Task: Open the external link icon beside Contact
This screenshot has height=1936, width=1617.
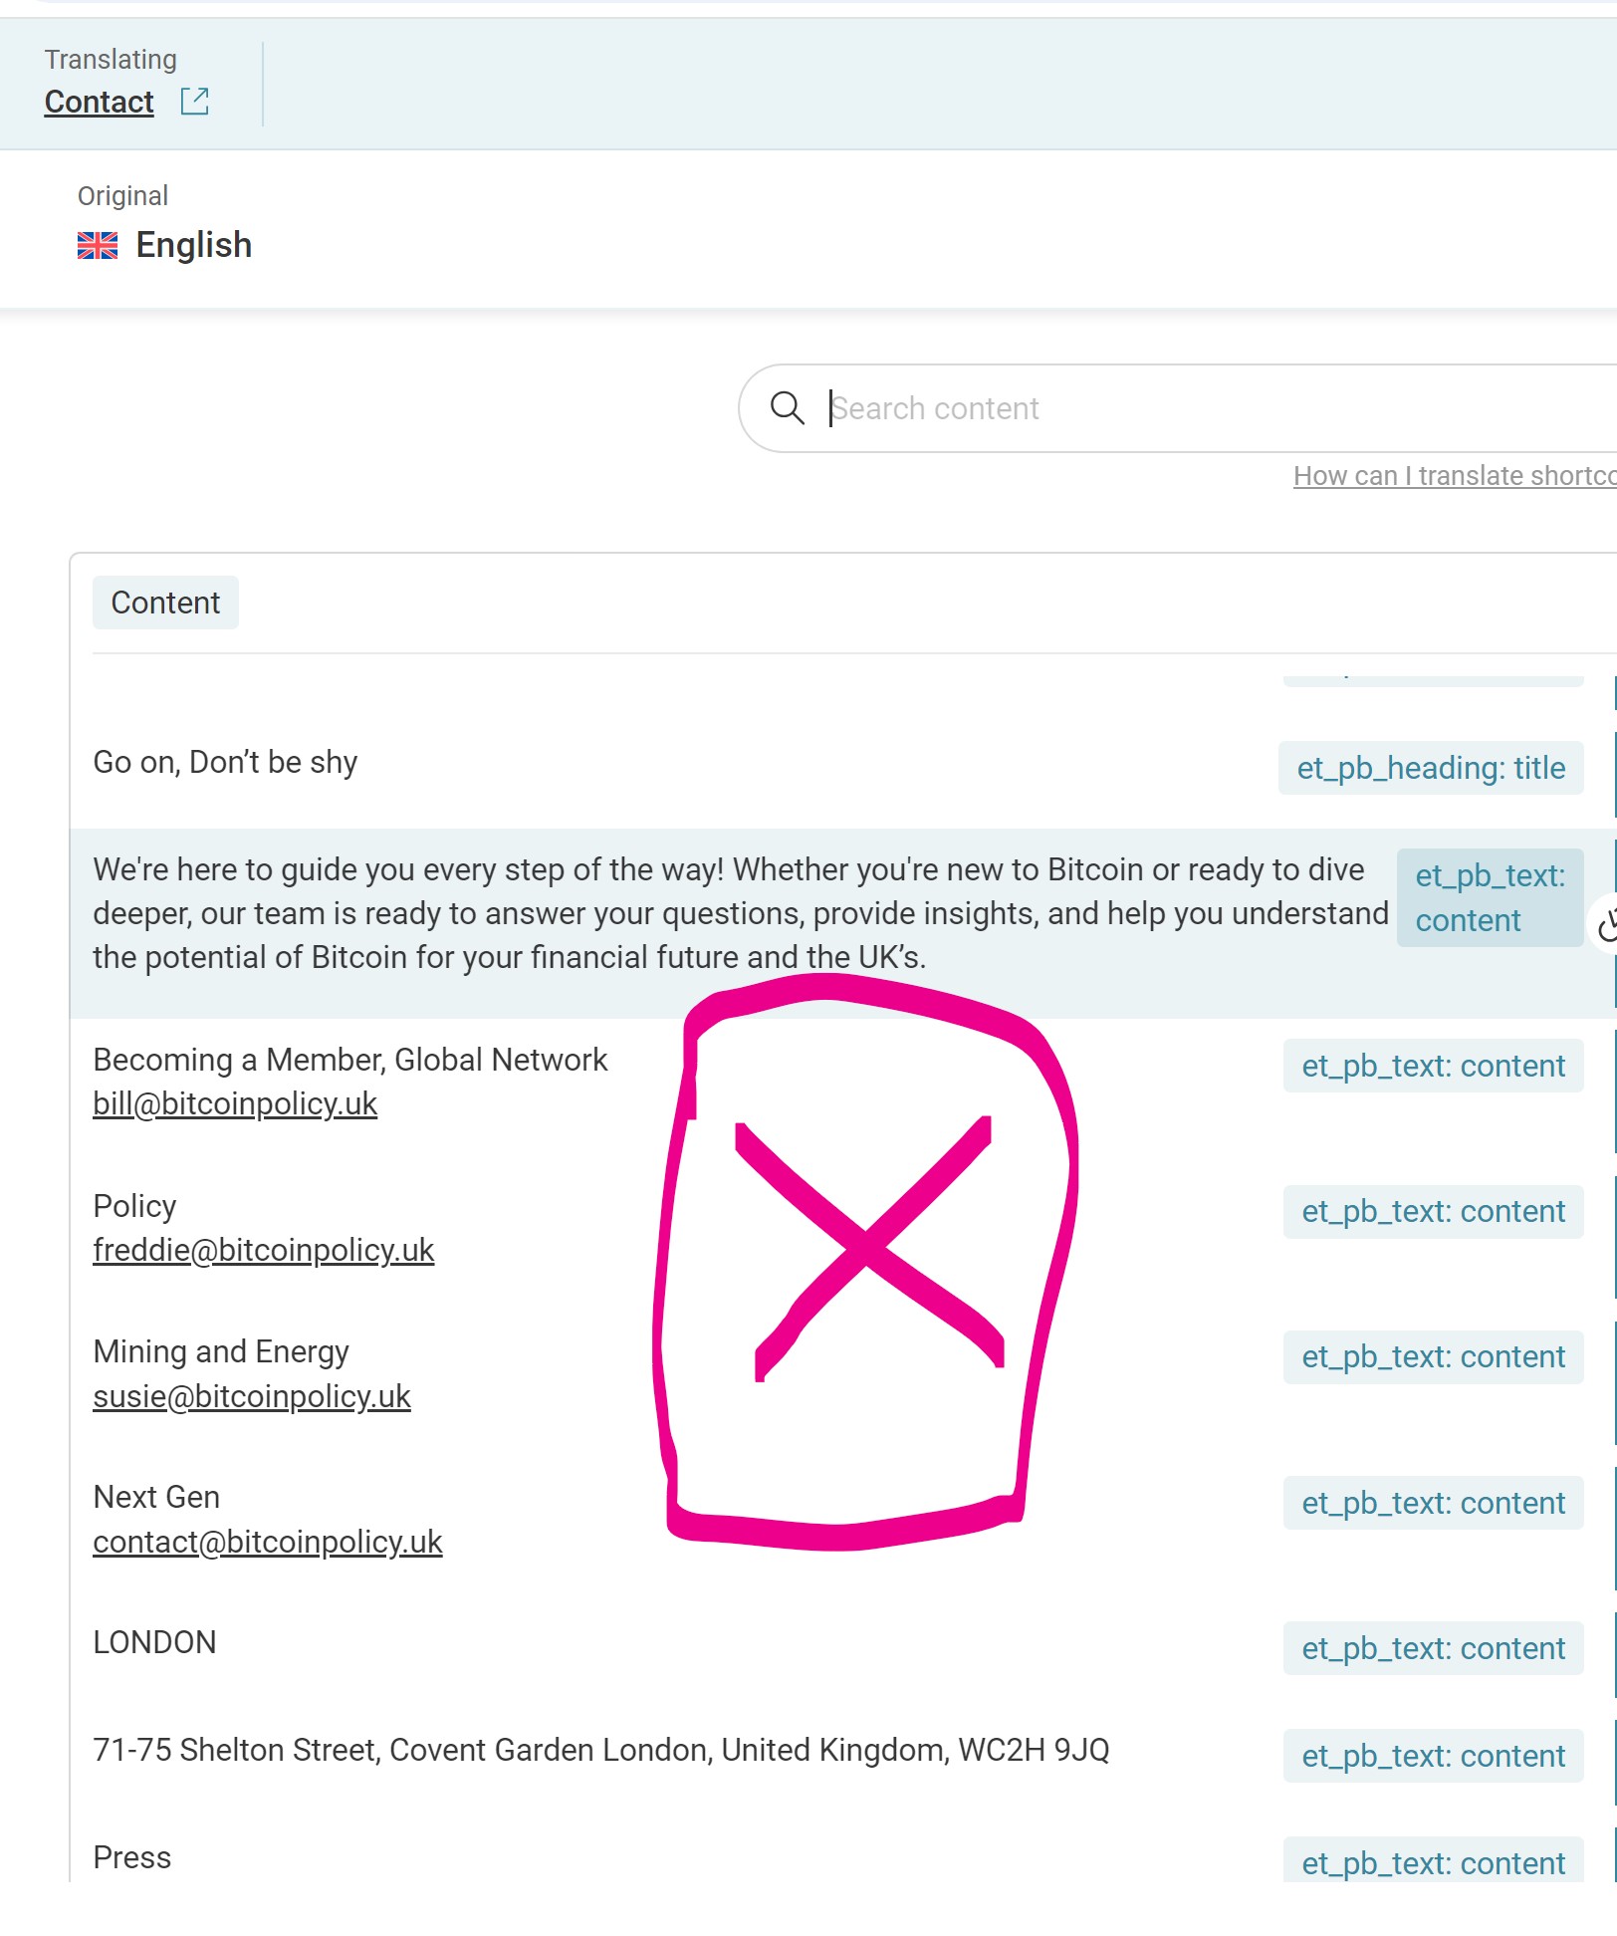Action: (x=195, y=102)
